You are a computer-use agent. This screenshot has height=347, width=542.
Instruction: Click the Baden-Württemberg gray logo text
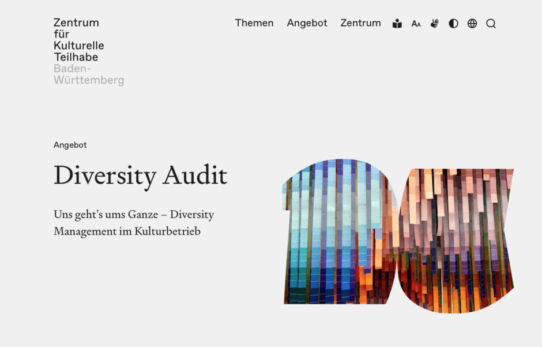pos(89,74)
